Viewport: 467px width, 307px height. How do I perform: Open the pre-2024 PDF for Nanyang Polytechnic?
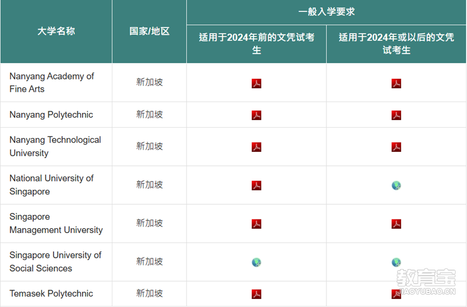click(x=256, y=115)
